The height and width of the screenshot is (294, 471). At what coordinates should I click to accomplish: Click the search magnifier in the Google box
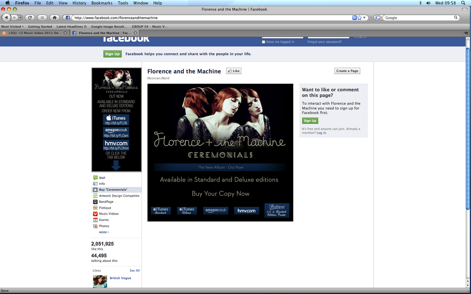point(456,18)
